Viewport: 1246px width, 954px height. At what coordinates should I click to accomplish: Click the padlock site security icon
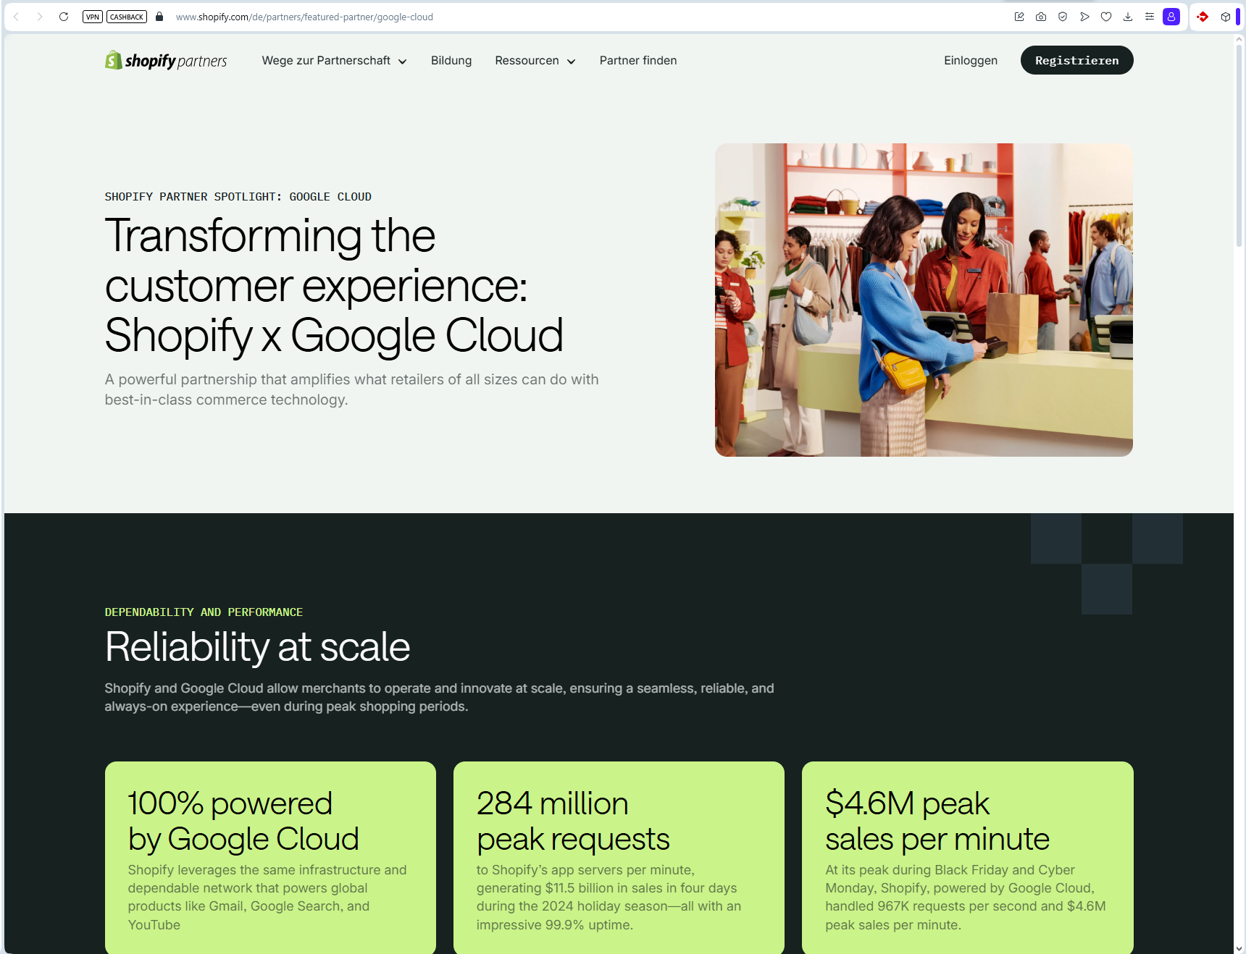pyautogui.click(x=159, y=17)
